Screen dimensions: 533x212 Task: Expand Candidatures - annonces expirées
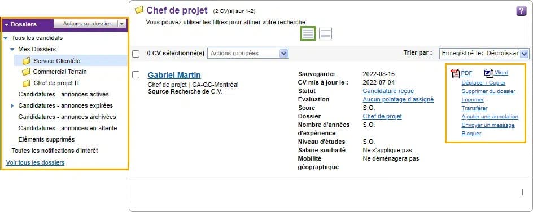point(12,106)
